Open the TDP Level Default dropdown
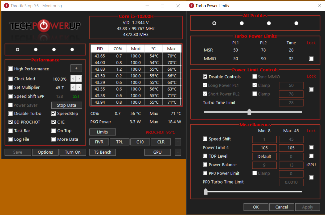 pyautogui.click(x=264, y=156)
